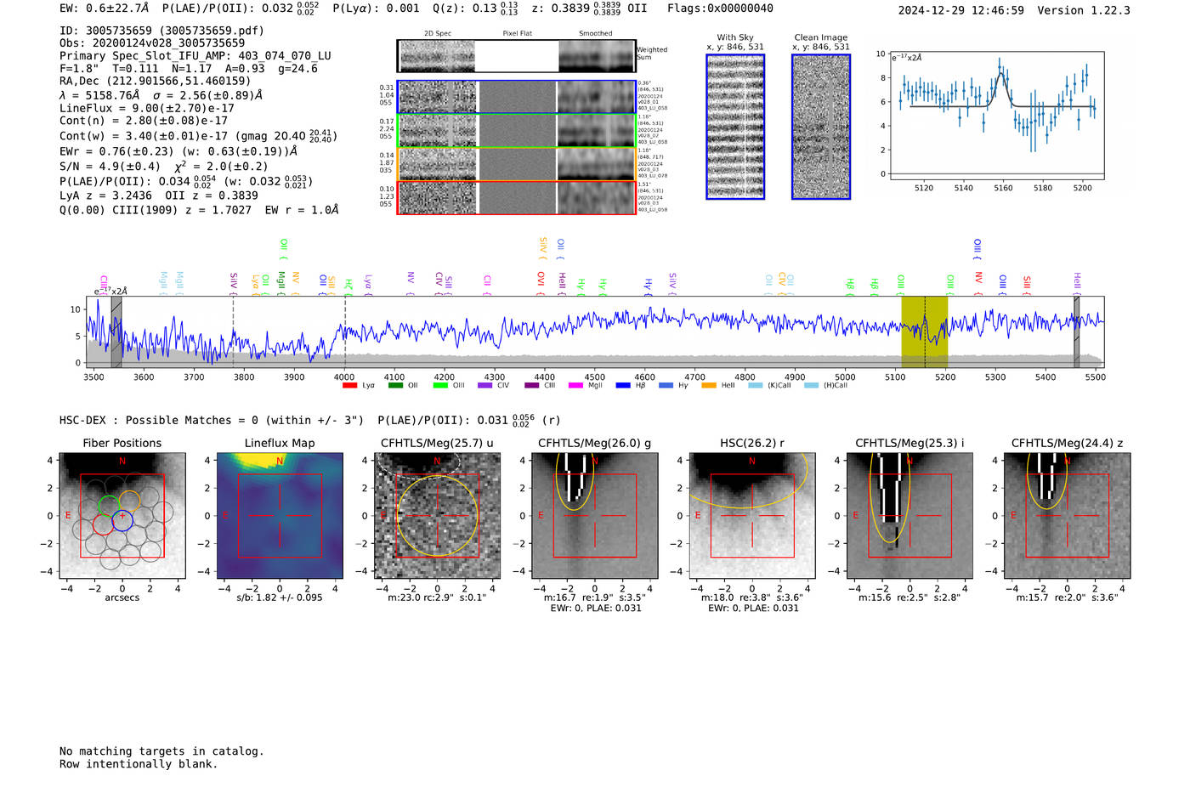Pick the lime OIII legend swatch

440,386
